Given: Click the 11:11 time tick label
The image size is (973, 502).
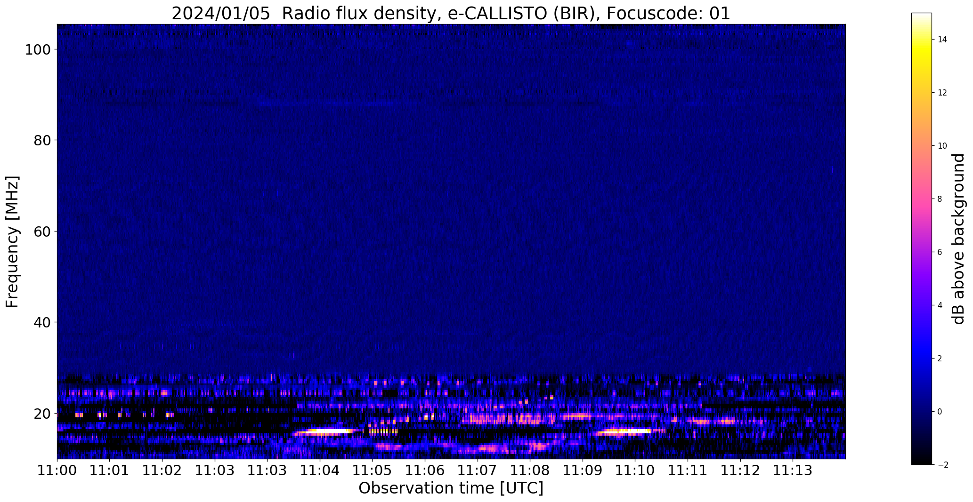Looking at the screenshot, I should coord(688,470).
